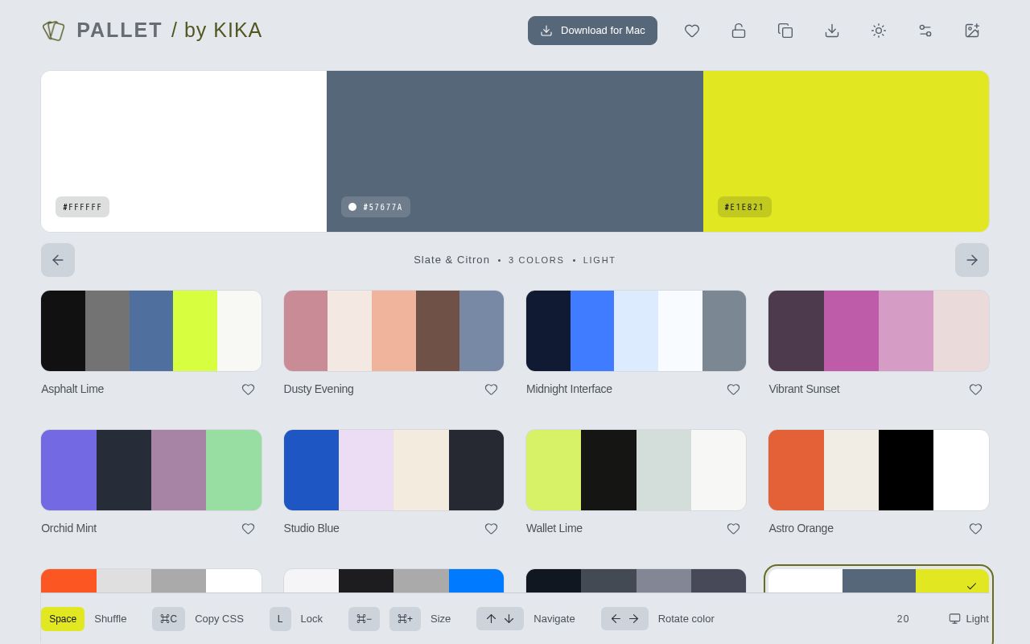
Task: Click the ⌘− decrease size key
Action: pos(364,619)
